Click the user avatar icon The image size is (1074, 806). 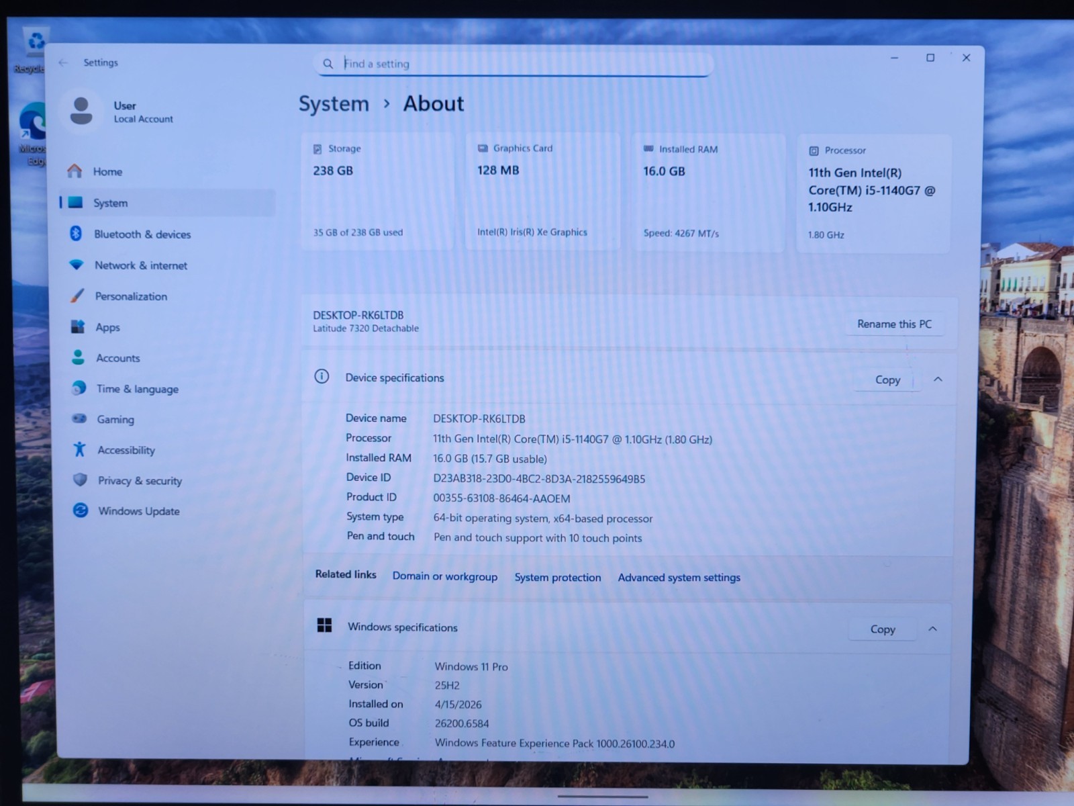click(x=81, y=111)
